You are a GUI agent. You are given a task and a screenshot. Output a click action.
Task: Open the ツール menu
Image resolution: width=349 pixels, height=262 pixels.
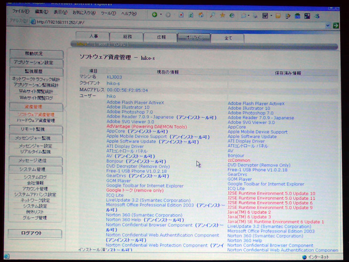(108, 13)
